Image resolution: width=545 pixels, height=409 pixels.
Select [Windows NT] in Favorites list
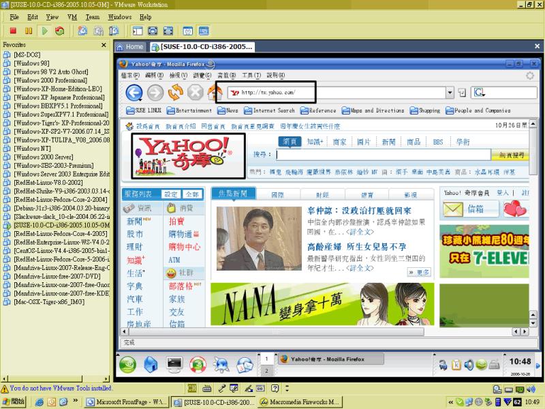pos(32,149)
